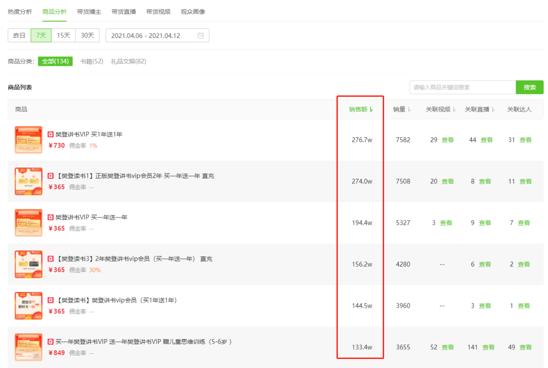The height and width of the screenshot is (368, 548).
Task: Open product title 樊登讲书VIP 买1年送1年
Action: (89, 134)
